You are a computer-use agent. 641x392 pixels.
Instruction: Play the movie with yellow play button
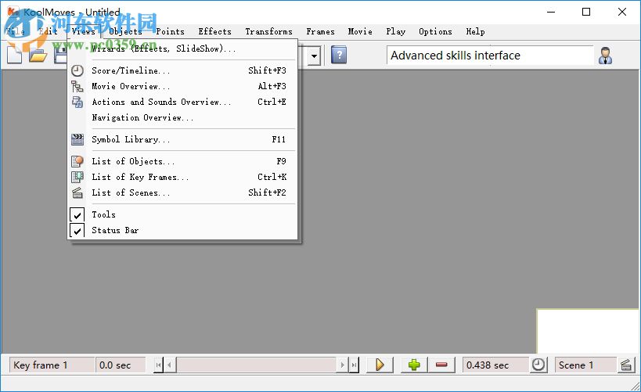pos(380,365)
